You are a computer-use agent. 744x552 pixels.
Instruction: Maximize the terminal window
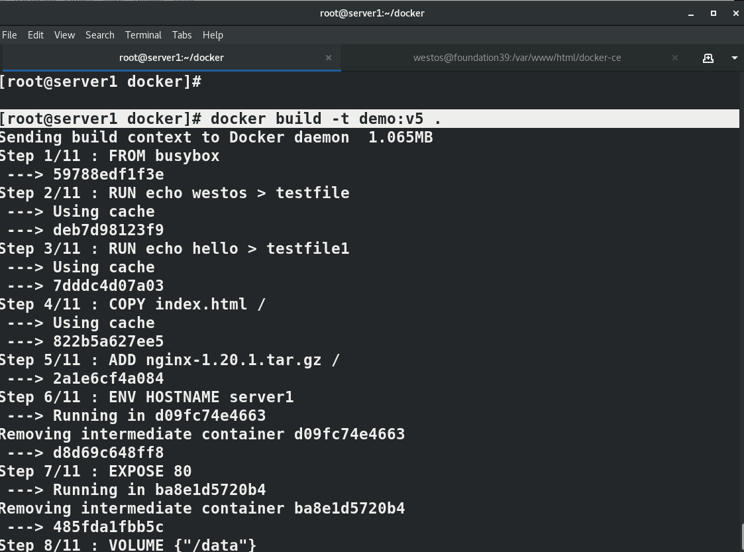point(713,13)
